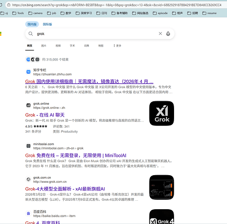Open the 地图 tab
Image resolution: width=227 pixels, height=224 pixels.
[101, 46]
